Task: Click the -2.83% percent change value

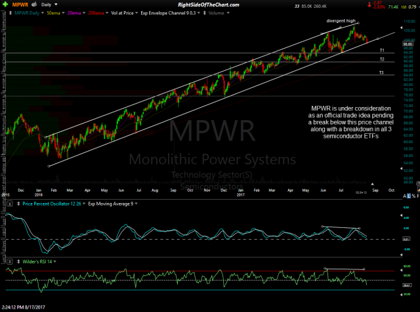Action: point(379,7)
